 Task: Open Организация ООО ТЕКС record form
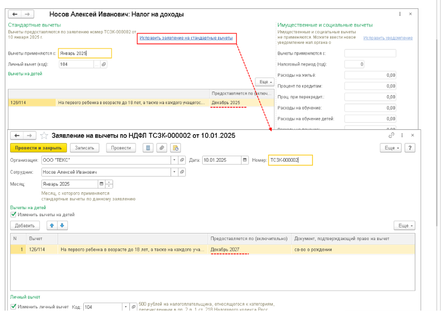tap(182, 160)
